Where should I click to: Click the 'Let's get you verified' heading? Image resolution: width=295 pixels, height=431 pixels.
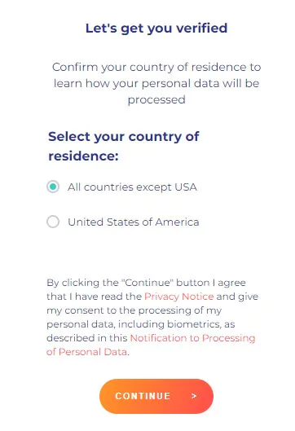point(156,29)
